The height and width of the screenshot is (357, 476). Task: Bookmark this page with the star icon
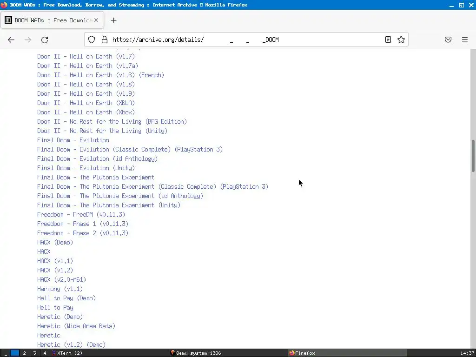click(401, 40)
